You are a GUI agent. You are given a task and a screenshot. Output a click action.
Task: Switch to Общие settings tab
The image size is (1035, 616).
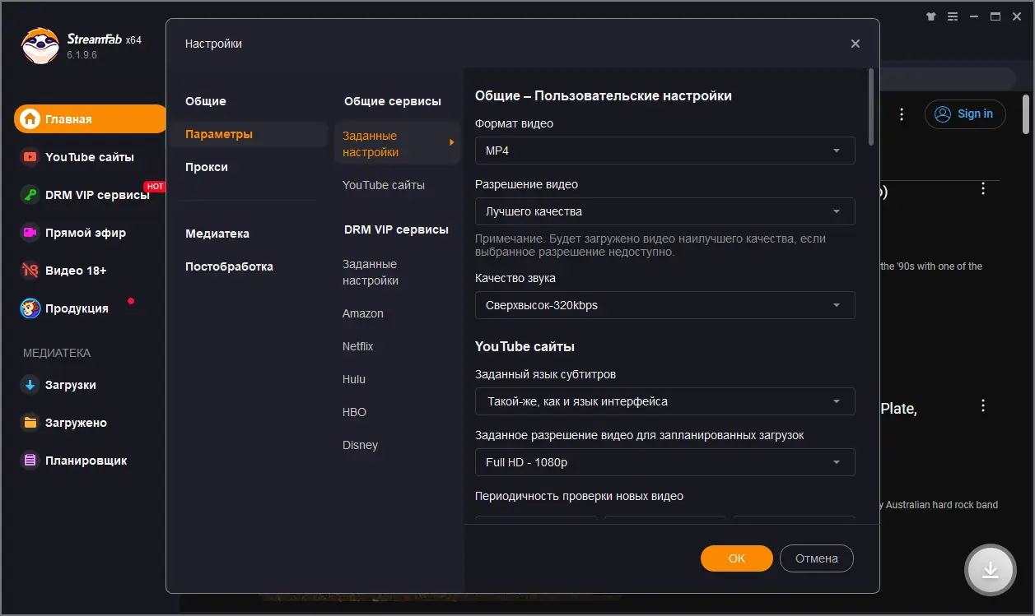click(x=206, y=101)
